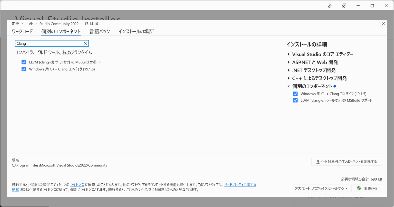The image size is (394, 207).
Task: Switch to the ワークロード tab
Action: point(22,31)
